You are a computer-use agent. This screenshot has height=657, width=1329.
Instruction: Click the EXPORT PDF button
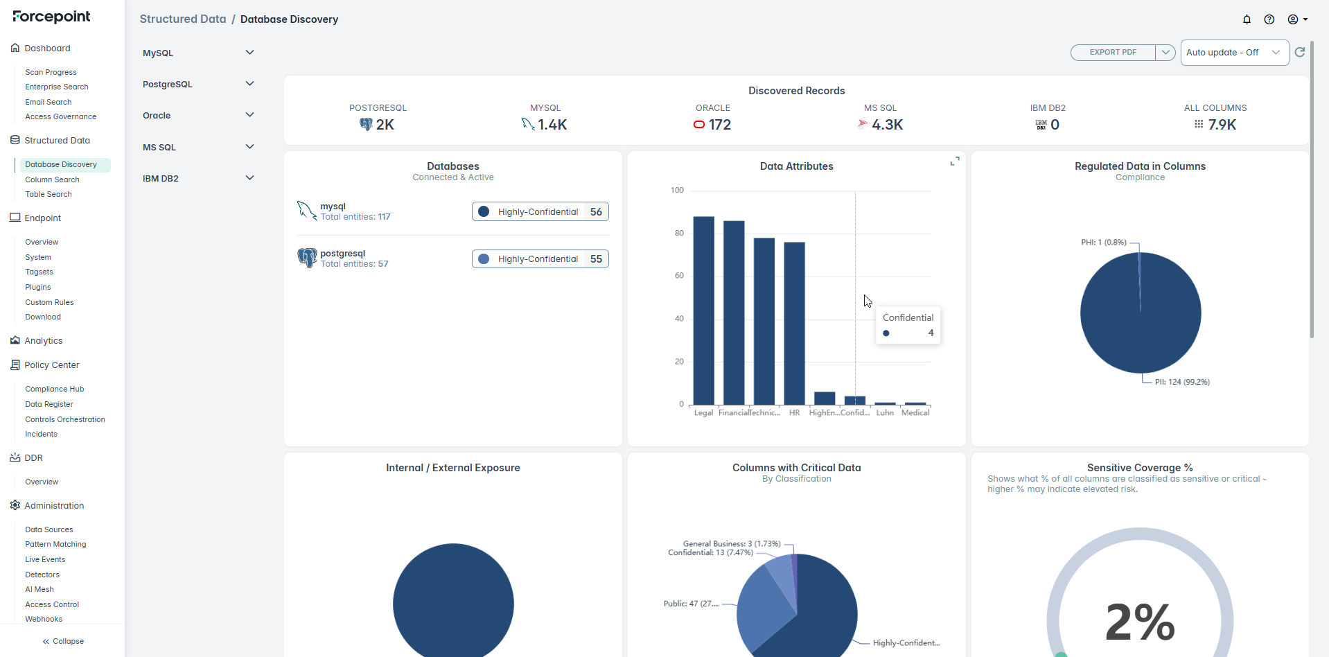click(x=1113, y=53)
